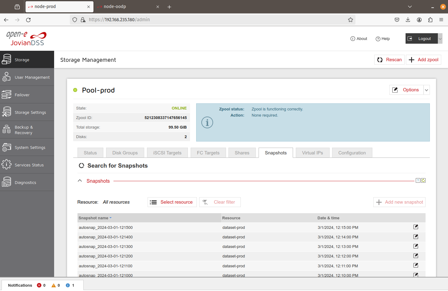Edit snapshot autosnap_2024-03-01-121500

pos(416,227)
